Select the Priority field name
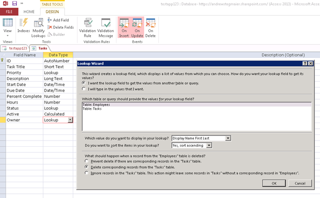 (25, 73)
